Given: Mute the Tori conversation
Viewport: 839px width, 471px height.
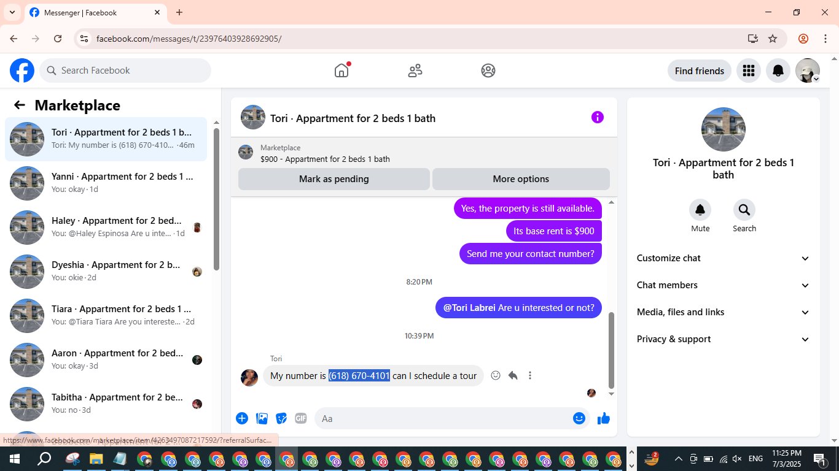Looking at the screenshot, I should 700,210.
